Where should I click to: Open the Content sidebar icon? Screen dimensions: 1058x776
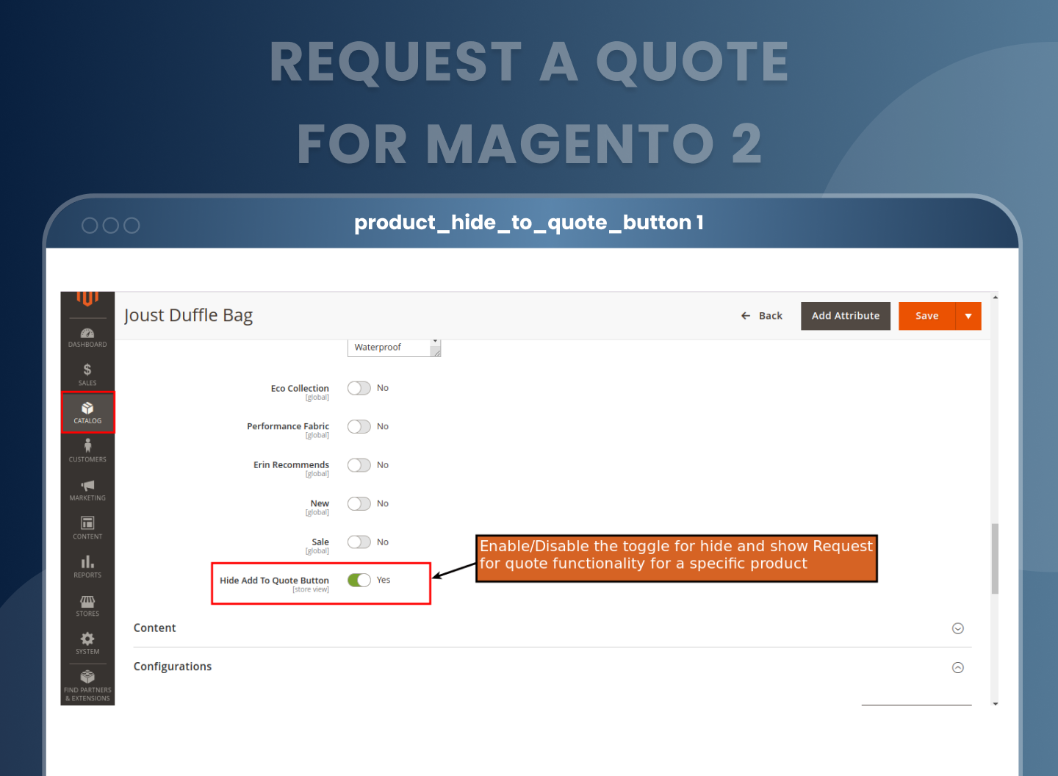click(87, 527)
